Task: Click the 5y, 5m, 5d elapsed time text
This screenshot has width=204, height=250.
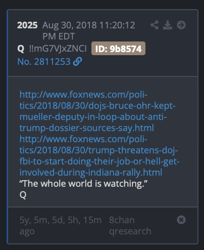Action: [61, 220]
